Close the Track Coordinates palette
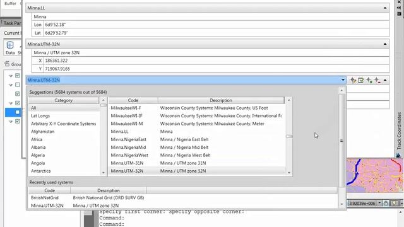The width and height of the screenshot is (404, 227). pos(399,2)
